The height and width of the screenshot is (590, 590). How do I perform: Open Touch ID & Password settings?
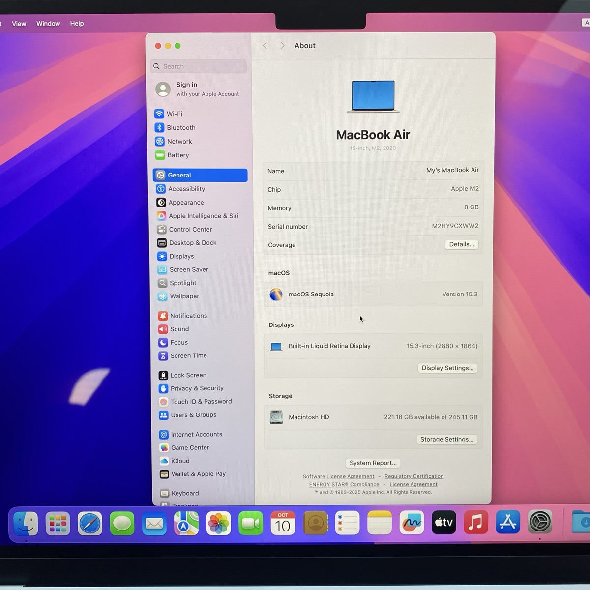coord(196,402)
